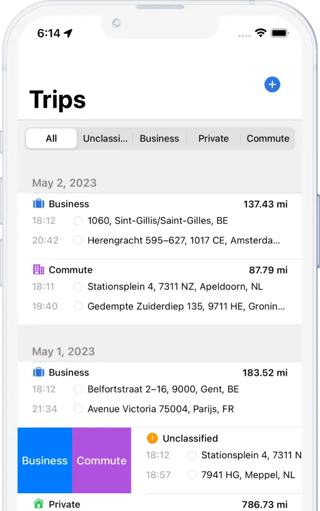The height and width of the screenshot is (511, 320).
Task: Check the circle beside Avenue Victoria Parijs
Action: (x=78, y=409)
